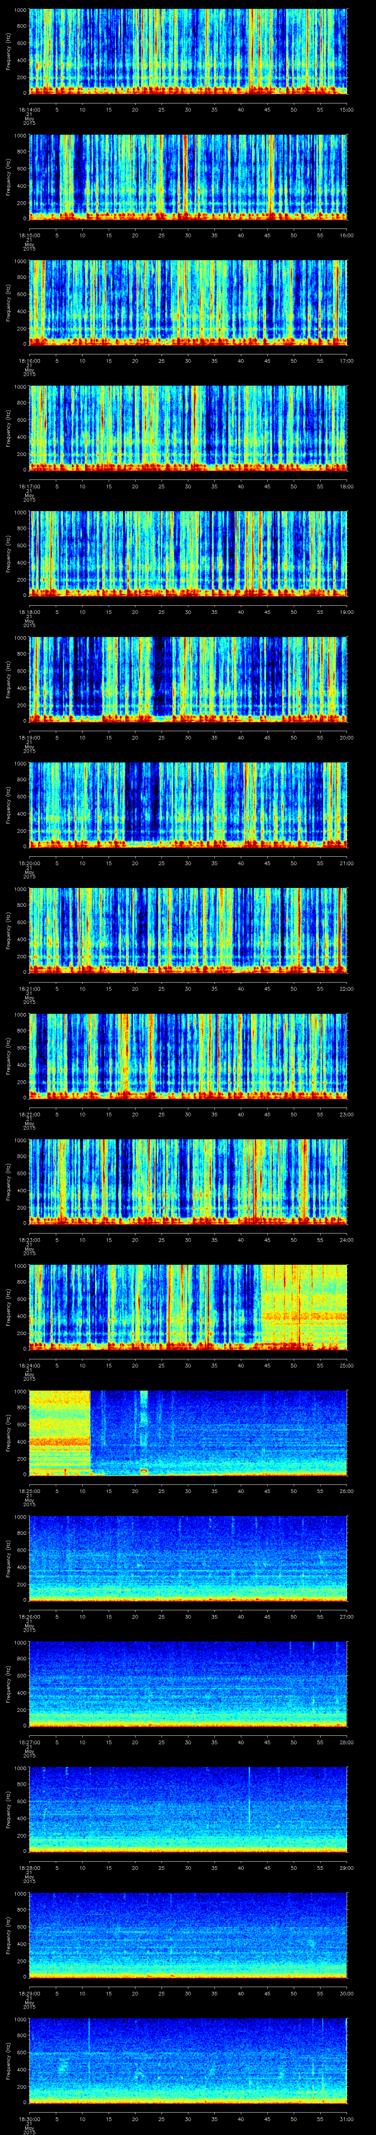Click the 18:16:00 start time label
Viewport: 376px width, 2135px height.
pos(29,361)
